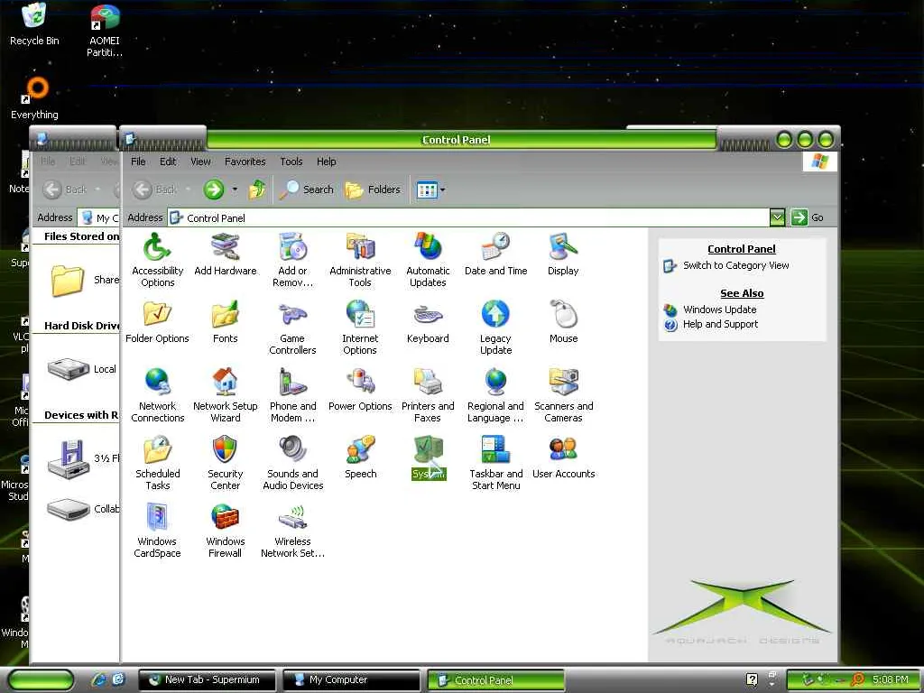
Task: Select Windows CardSpace icon
Action: point(157,531)
